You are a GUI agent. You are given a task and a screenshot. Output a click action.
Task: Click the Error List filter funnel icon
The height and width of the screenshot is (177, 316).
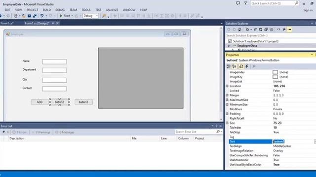[x=4, y=132]
